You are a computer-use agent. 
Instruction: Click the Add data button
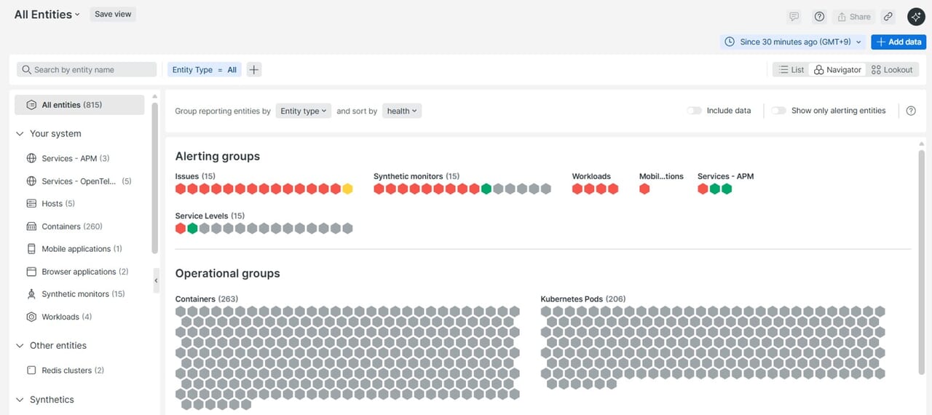(x=899, y=42)
